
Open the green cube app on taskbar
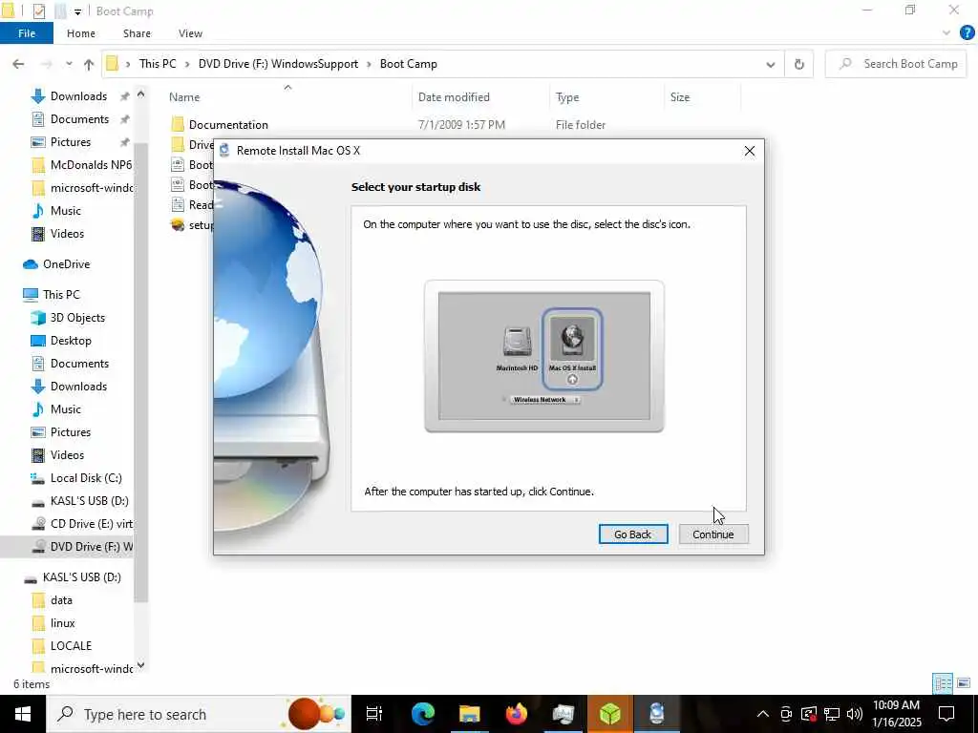610,714
